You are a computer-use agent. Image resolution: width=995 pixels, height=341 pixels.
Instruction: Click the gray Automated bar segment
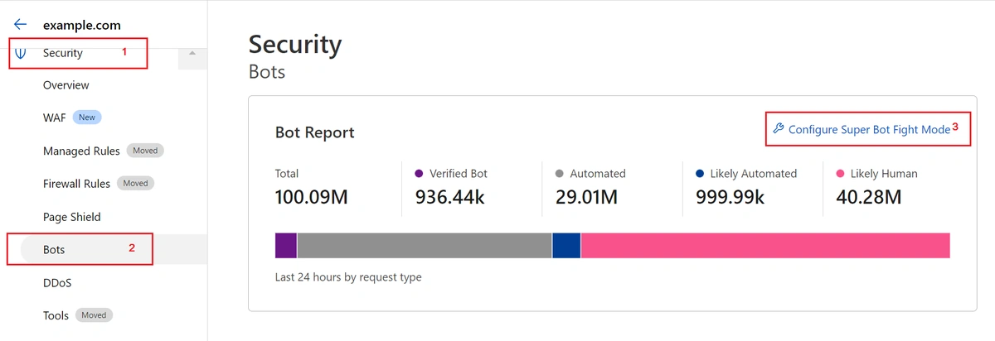point(424,246)
